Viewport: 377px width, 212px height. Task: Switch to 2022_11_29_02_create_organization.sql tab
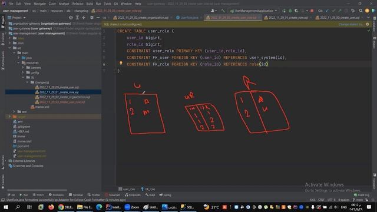[x=143, y=18]
